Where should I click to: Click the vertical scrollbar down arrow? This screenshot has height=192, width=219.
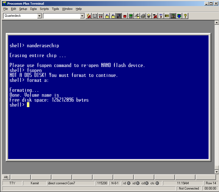coord(217,172)
